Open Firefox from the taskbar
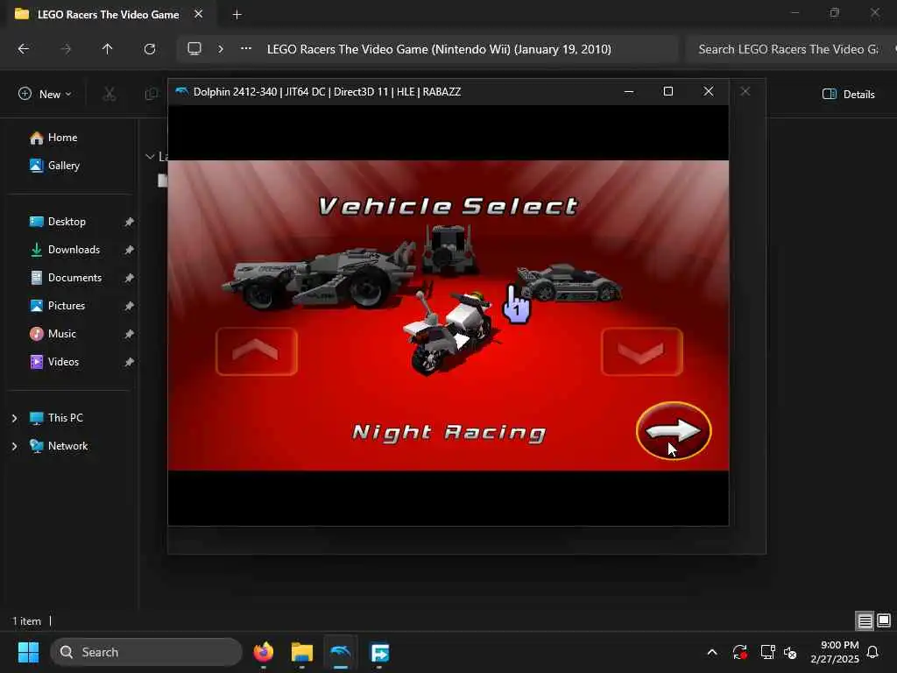The width and height of the screenshot is (897, 673). coord(264,652)
